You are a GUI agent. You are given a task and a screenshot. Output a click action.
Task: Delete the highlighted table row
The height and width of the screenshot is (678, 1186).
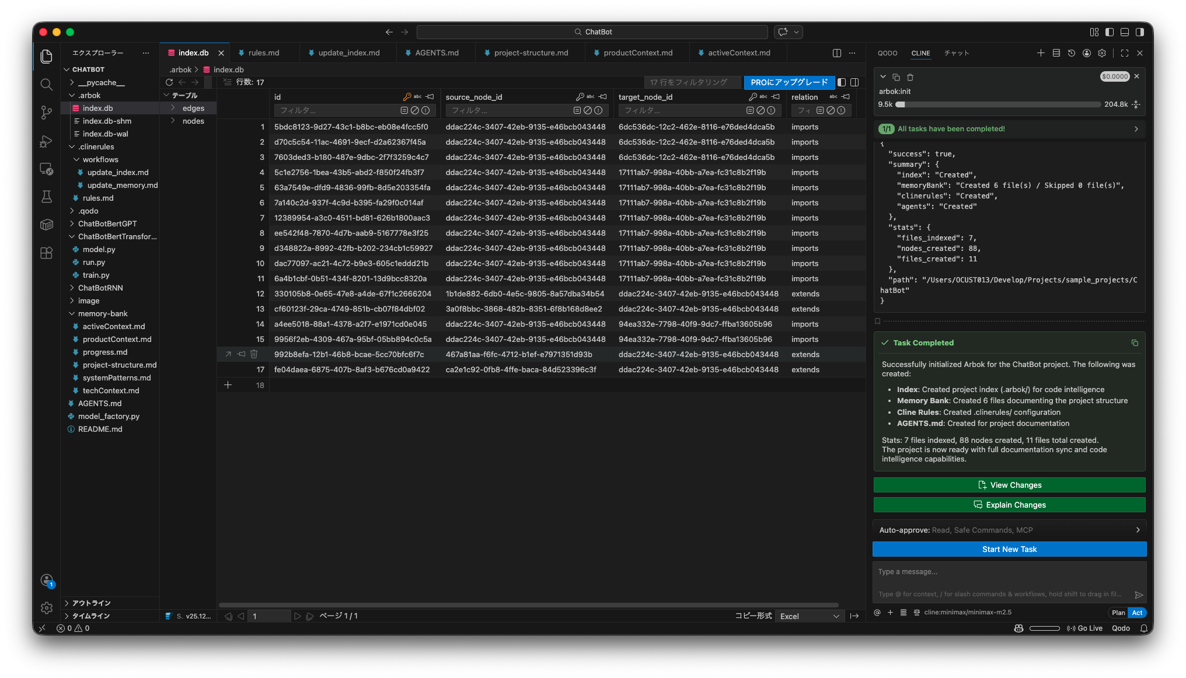[254, 354]
